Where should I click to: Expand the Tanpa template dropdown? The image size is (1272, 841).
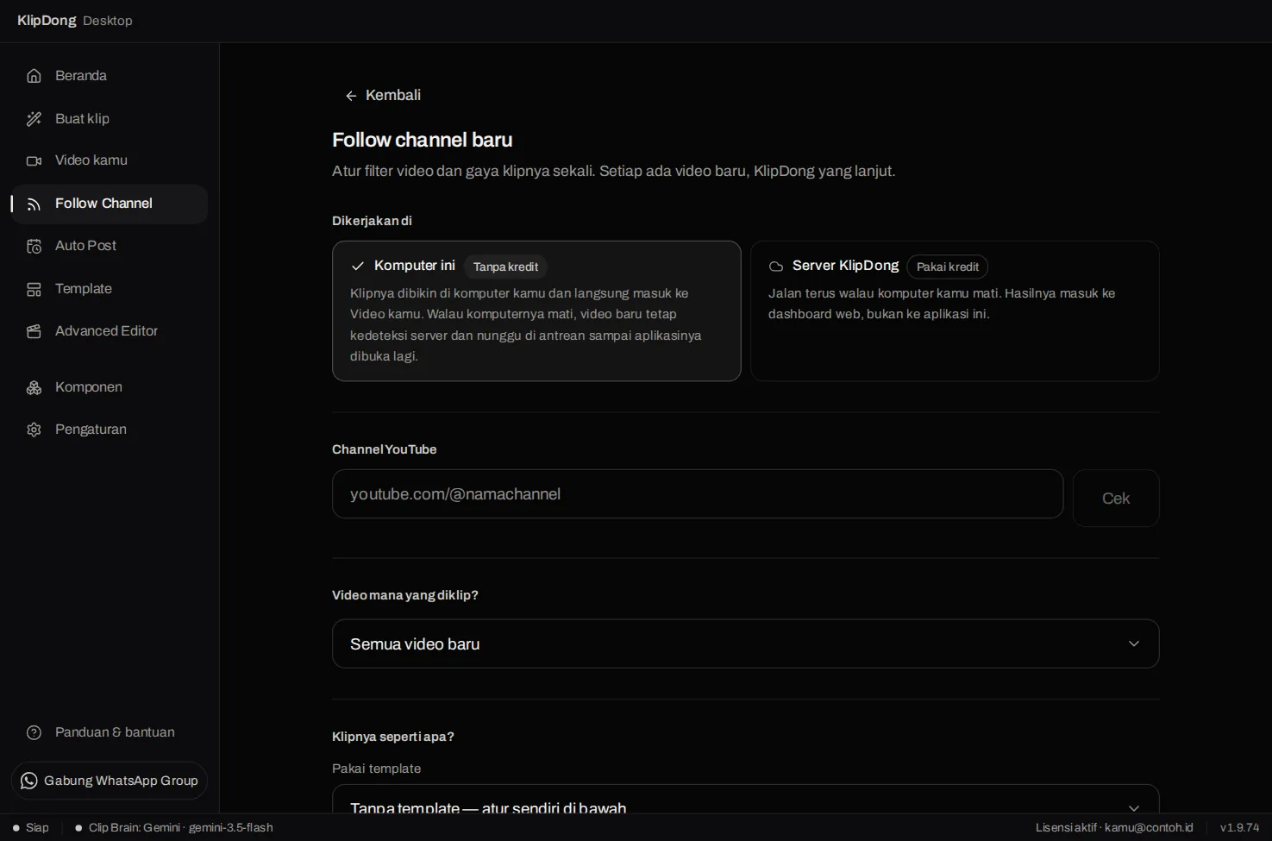tap(746, 800)
